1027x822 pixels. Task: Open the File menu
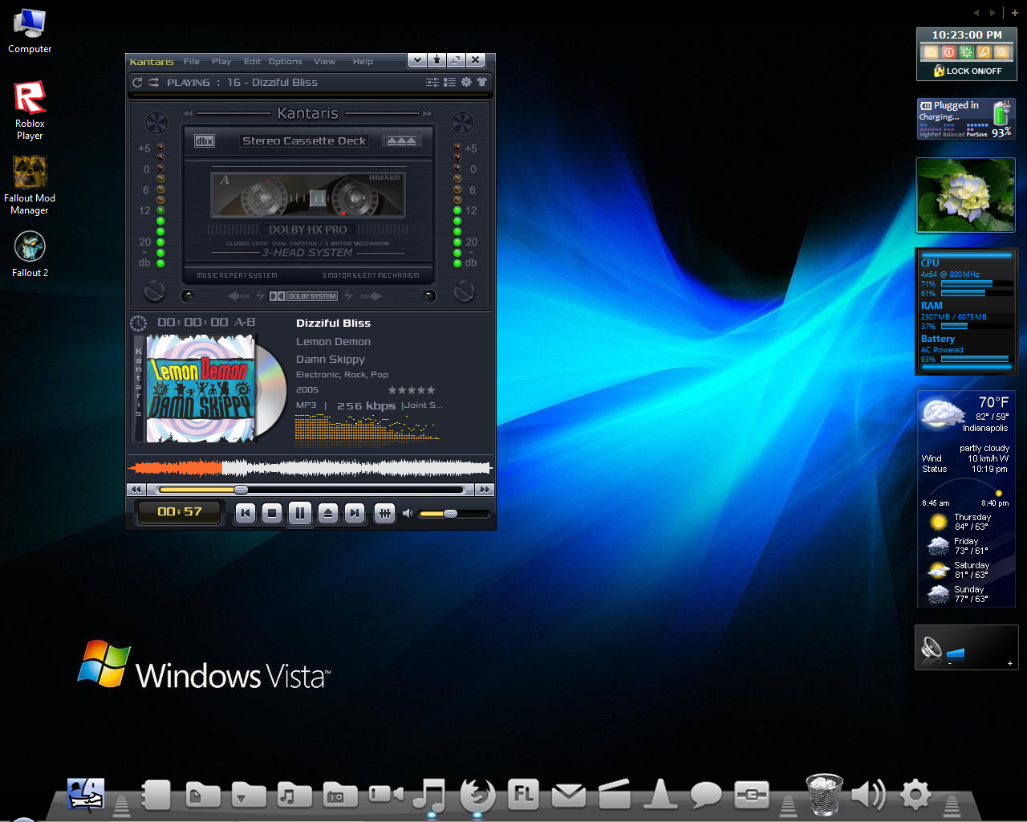coord(191,61)
